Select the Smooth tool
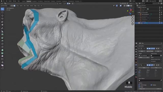The height and width of the screenshot is (92, 163). (2, 56)
